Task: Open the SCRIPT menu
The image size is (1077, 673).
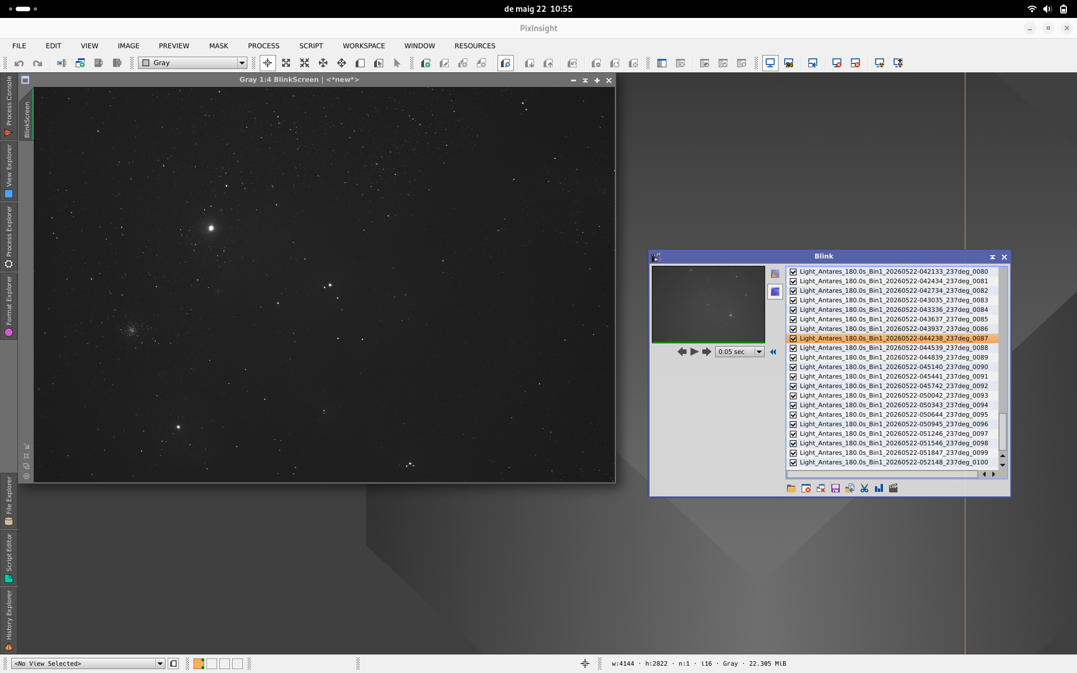Action: pyautogui.click(x=311, y=46)
